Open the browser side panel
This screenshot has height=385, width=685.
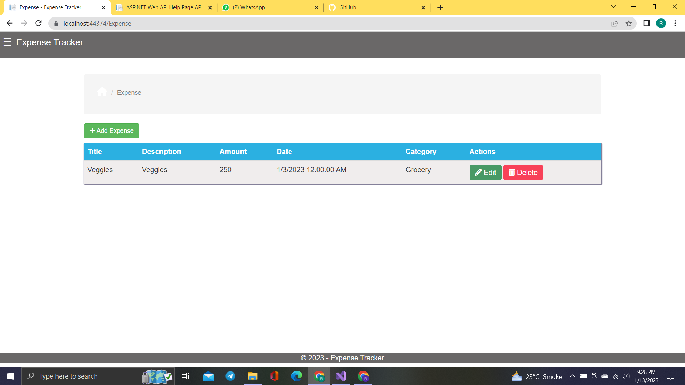(646, 24)
